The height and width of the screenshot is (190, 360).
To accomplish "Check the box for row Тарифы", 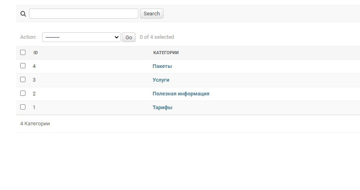I will (x=23, y=107).
